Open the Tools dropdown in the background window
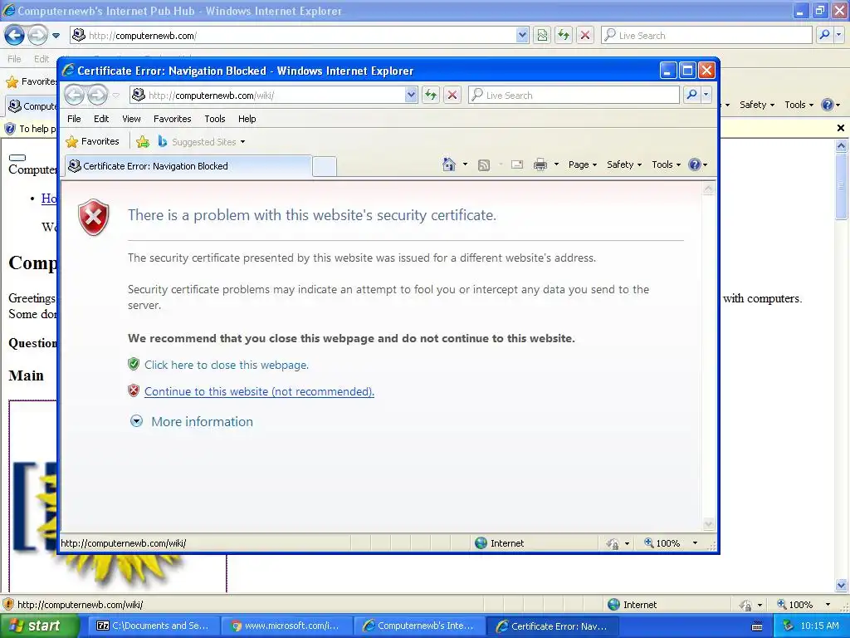This screenshot has width=850, height=638. (x=799, y=105)
